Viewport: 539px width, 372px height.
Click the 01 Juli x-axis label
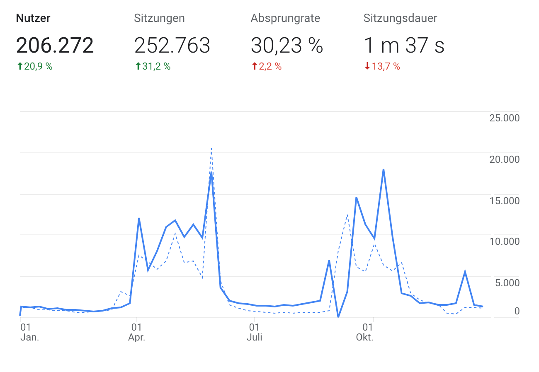[255, 332]
